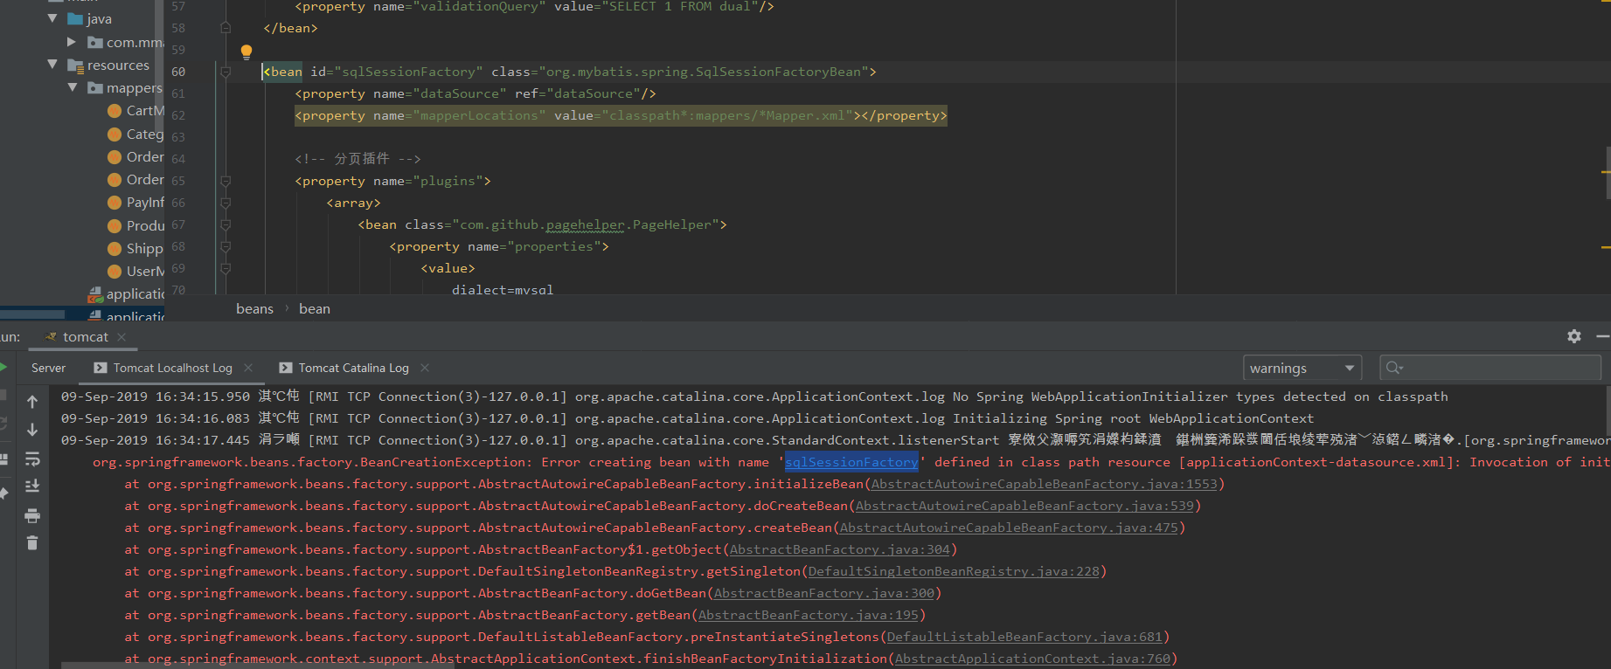This screenshot has height=669, width=1611.
Task: Fold the sqlSessionFactory bean at line 60
Action: 226,72
